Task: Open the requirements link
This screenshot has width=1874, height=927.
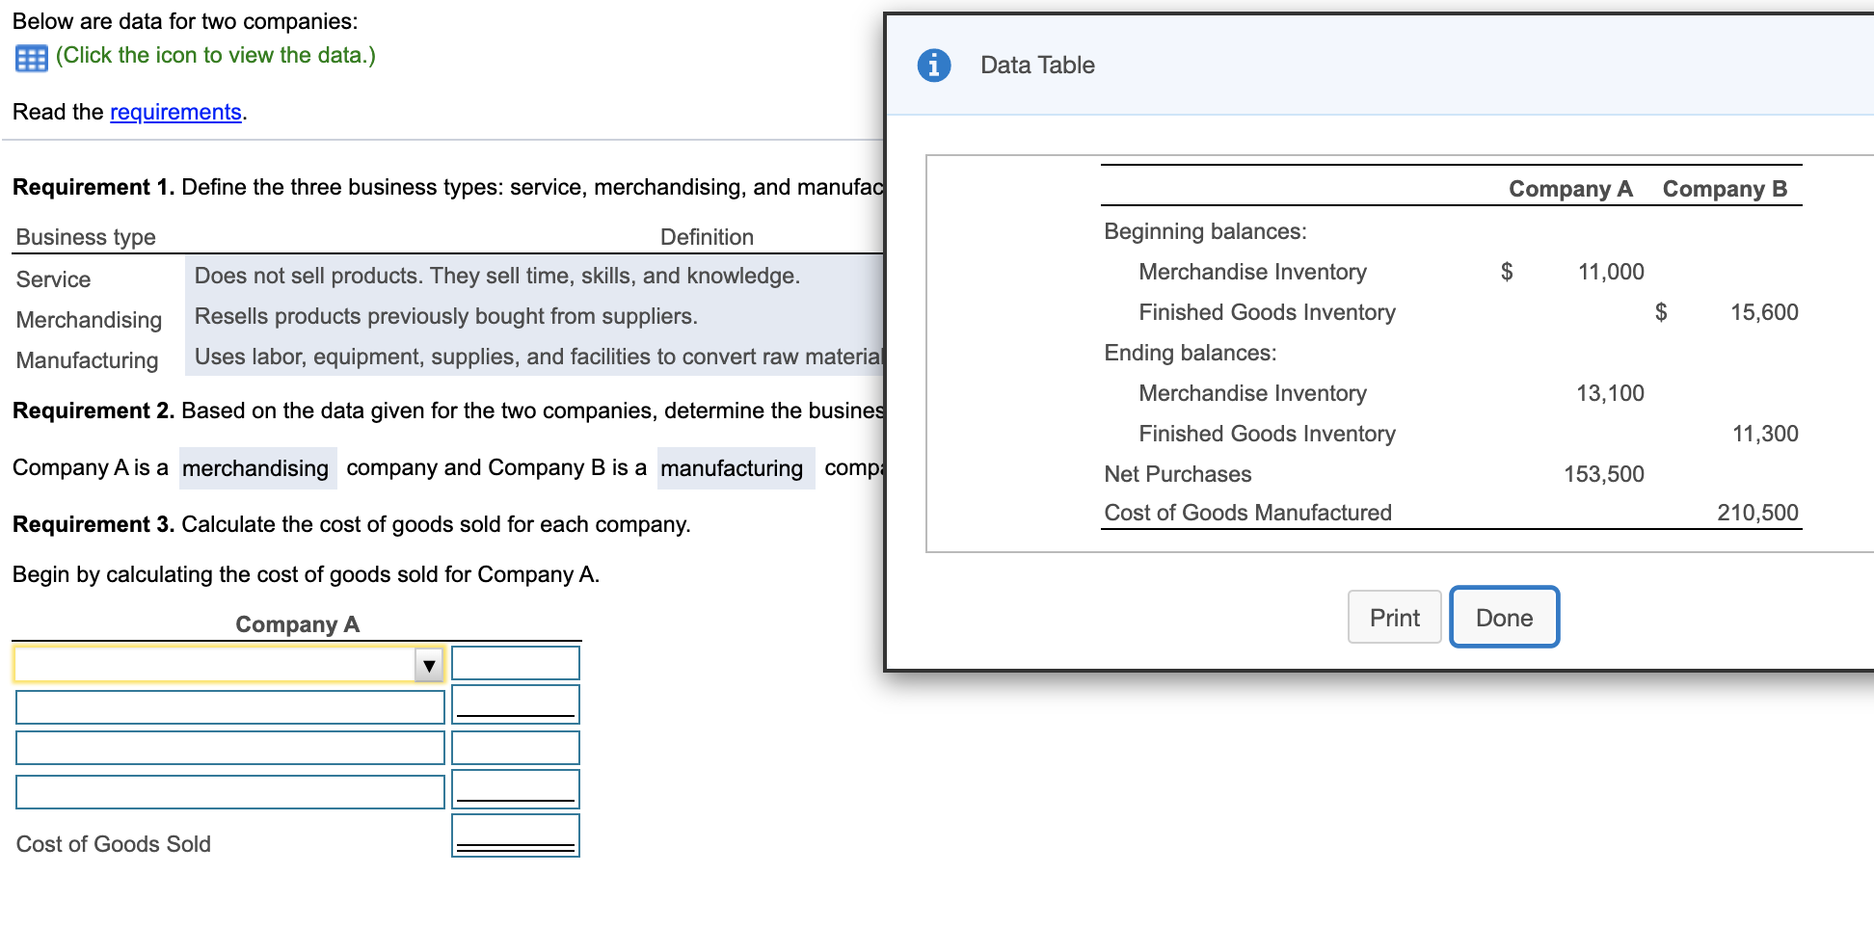Action: click(x=175, y=112)
